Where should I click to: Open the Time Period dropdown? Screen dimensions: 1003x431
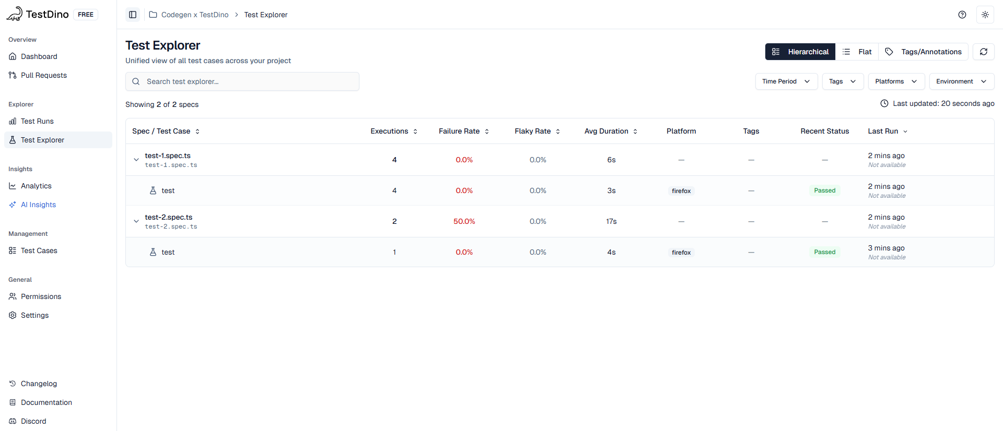point(786,81)
